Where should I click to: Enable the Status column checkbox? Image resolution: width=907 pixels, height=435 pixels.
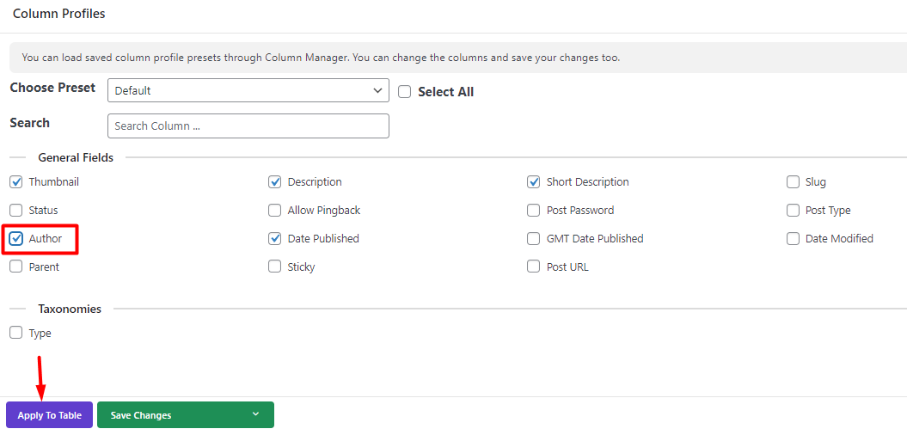click(16, 211)
